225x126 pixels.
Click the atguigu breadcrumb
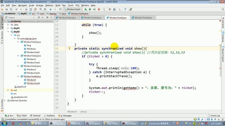[52, 14]
